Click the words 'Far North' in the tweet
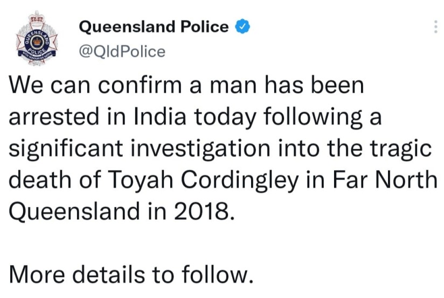Viewport: 444px width, 298px height. 385,180
